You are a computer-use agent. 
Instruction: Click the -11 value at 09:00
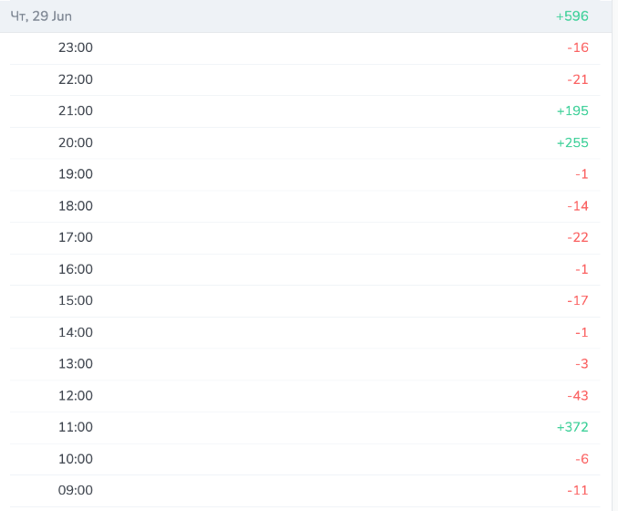pos(578,491)
